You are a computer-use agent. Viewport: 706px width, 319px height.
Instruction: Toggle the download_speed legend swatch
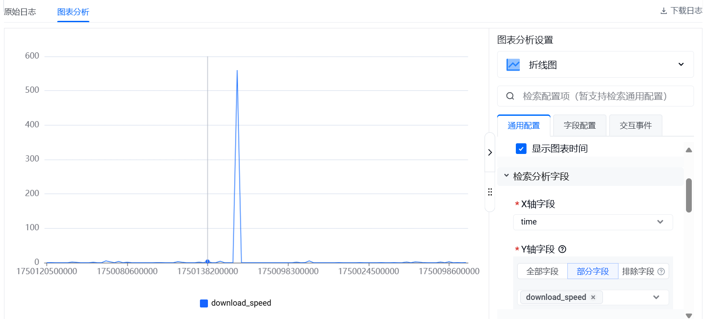[x=204, y=303]
